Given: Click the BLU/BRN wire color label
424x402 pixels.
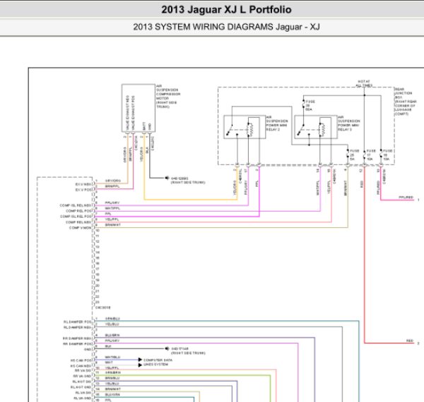Looking at the screenshot, I should (x=112, y=335).
